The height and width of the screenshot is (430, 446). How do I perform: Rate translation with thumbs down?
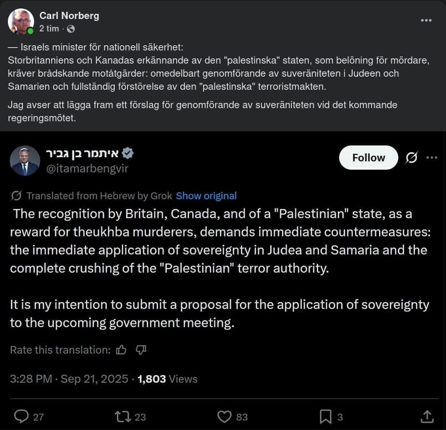tap(140, 350)
